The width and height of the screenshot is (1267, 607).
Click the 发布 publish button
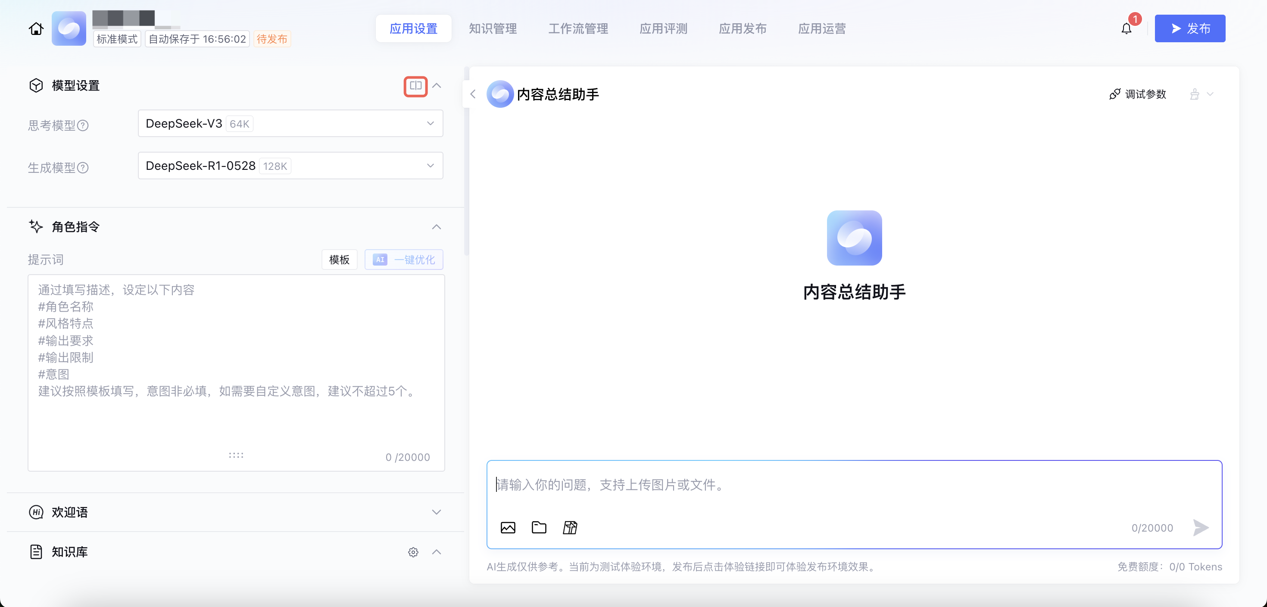[x=1190, y=28]
